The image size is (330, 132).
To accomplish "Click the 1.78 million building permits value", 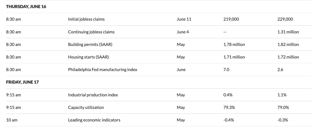I will coord(234,44).
